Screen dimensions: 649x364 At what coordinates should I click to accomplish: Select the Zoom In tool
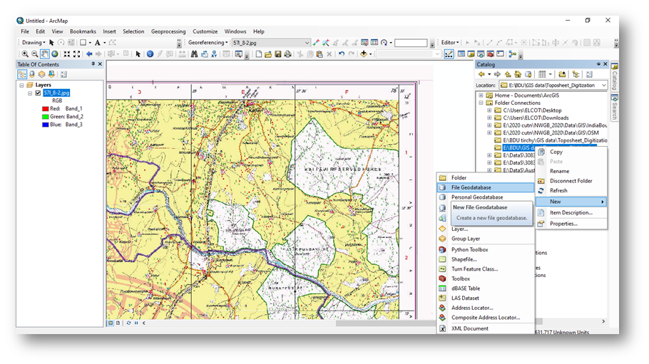pos(25,53)
